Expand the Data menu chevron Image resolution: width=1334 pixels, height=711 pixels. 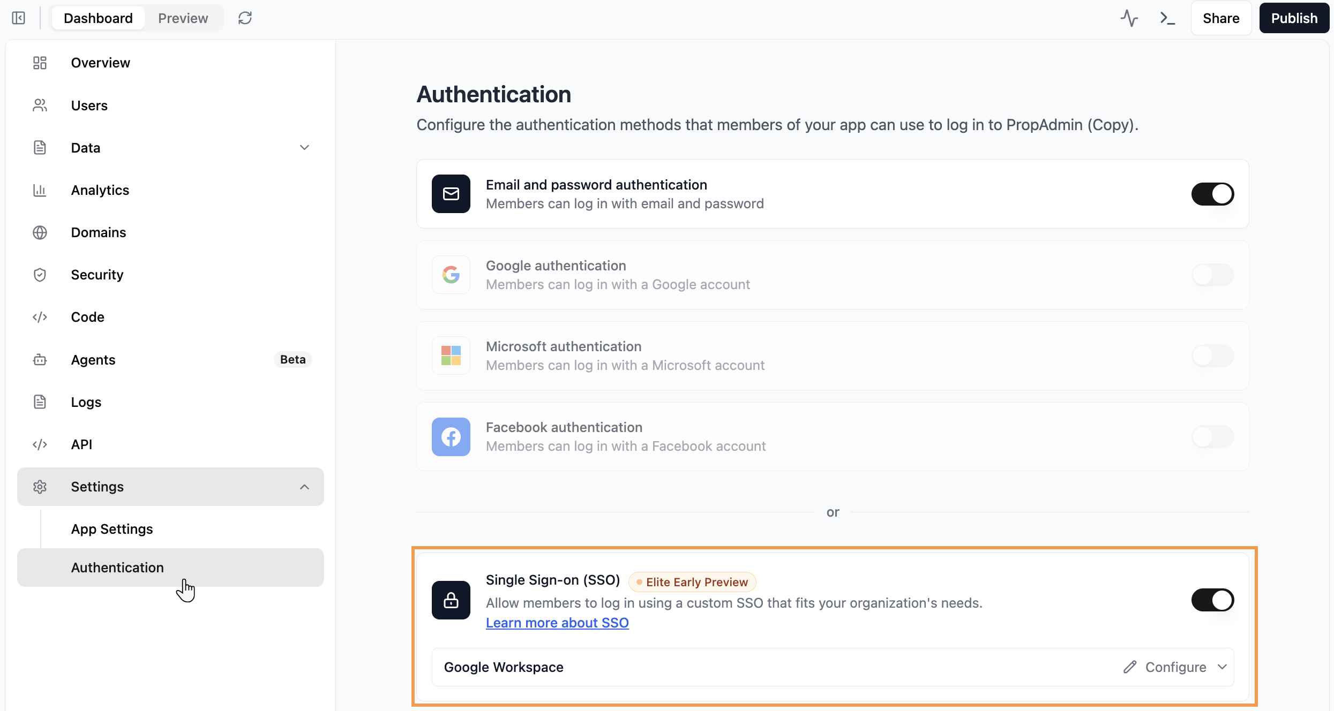coord(304,148)
